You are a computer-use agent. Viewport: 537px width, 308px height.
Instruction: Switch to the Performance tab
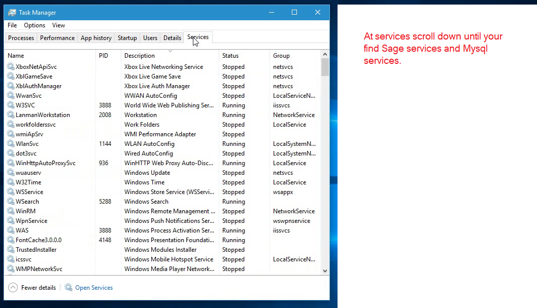pyautogui.click(x=57, y=38)
